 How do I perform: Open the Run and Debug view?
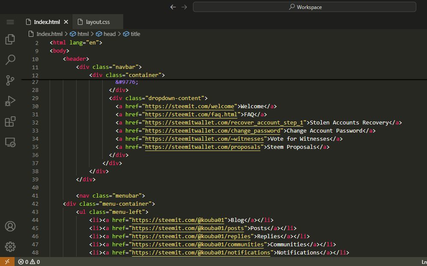tap(10, 101)
